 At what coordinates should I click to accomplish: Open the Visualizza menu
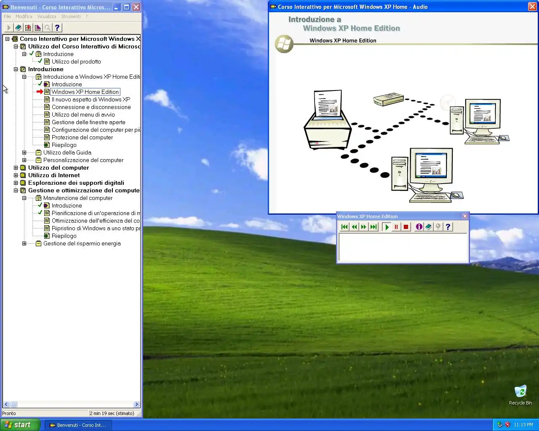47,16
